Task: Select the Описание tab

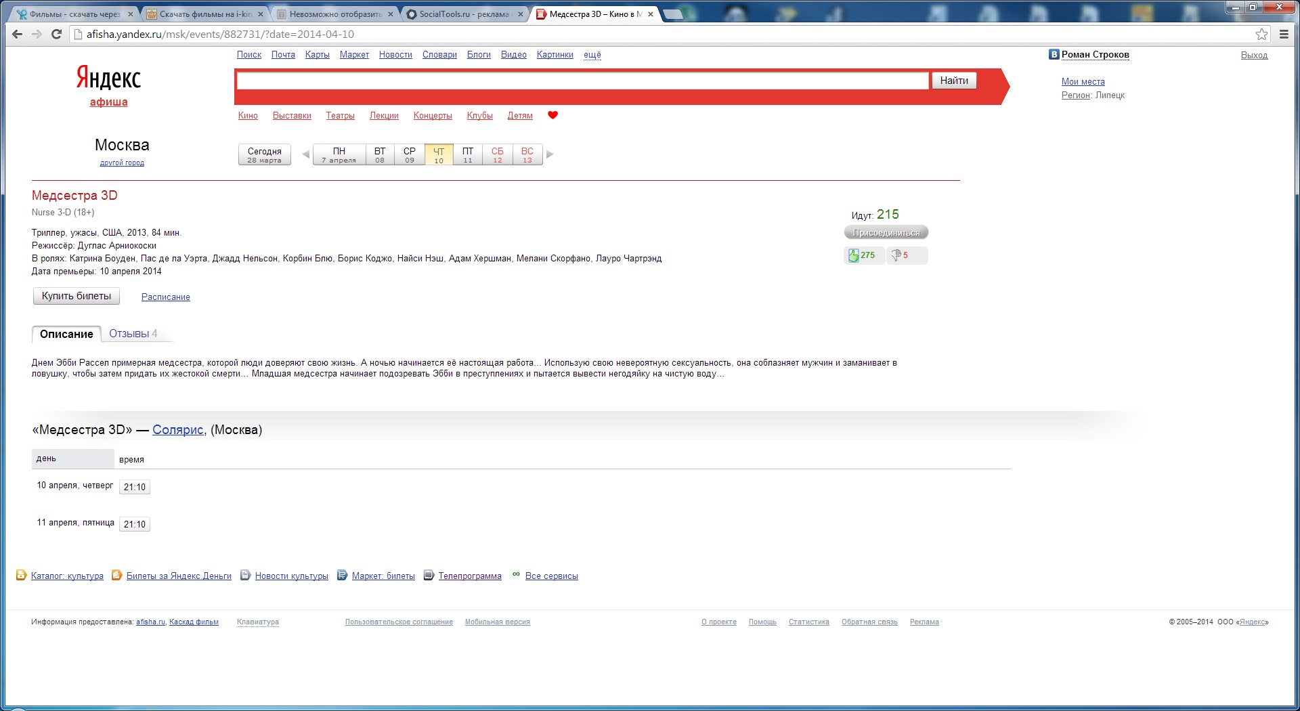Action: [x=66, y=334]
